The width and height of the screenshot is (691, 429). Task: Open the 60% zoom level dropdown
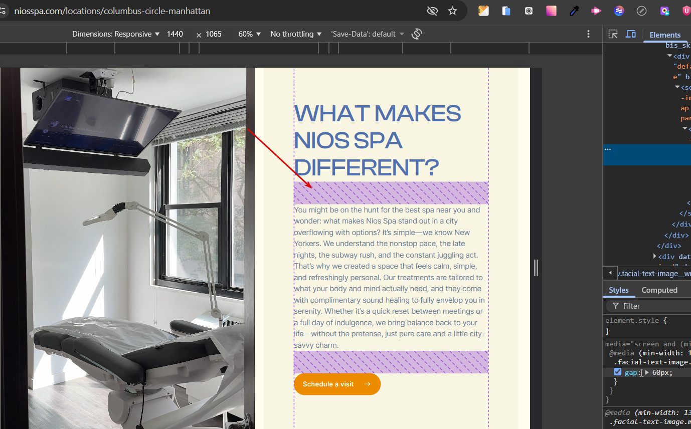(x=250, y=34)
